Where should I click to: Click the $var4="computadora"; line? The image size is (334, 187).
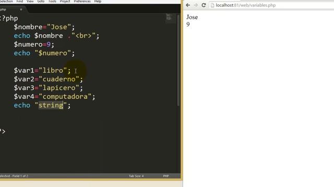[x=54, y=97]
